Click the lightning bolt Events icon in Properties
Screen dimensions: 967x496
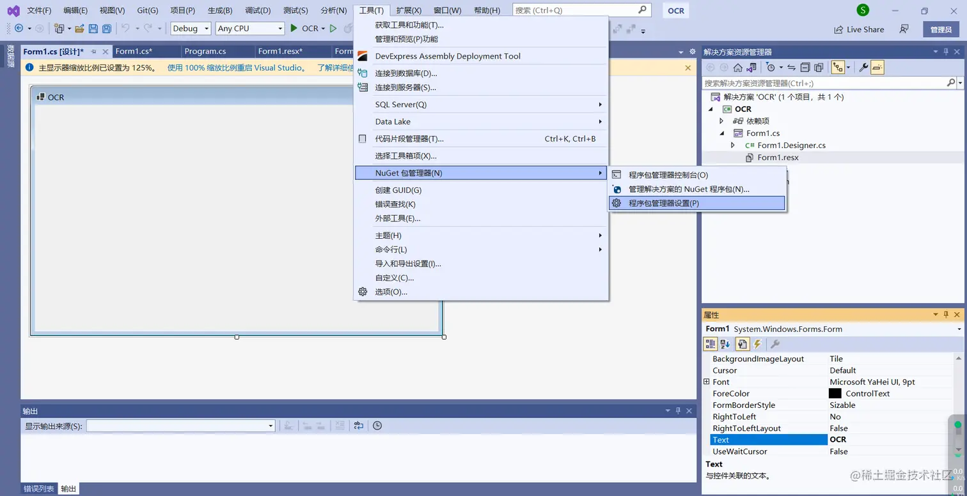[758, 344]
